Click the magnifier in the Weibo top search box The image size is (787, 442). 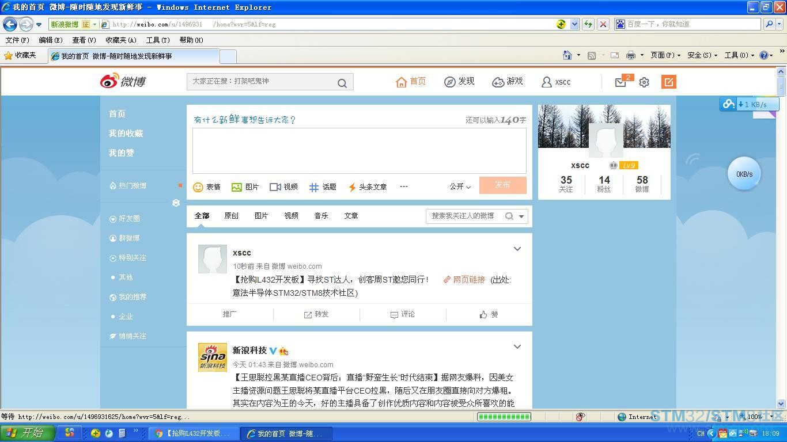point(342,83)
